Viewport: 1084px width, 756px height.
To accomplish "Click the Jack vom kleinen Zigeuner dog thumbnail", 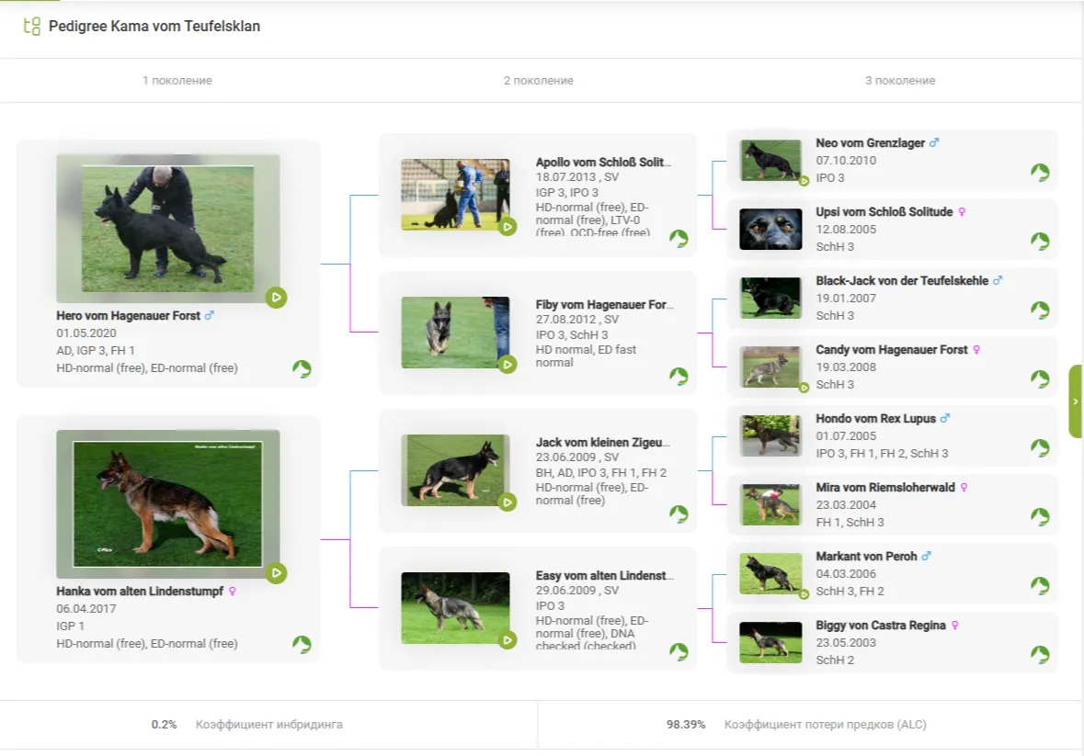I will (x=455, y=469).
